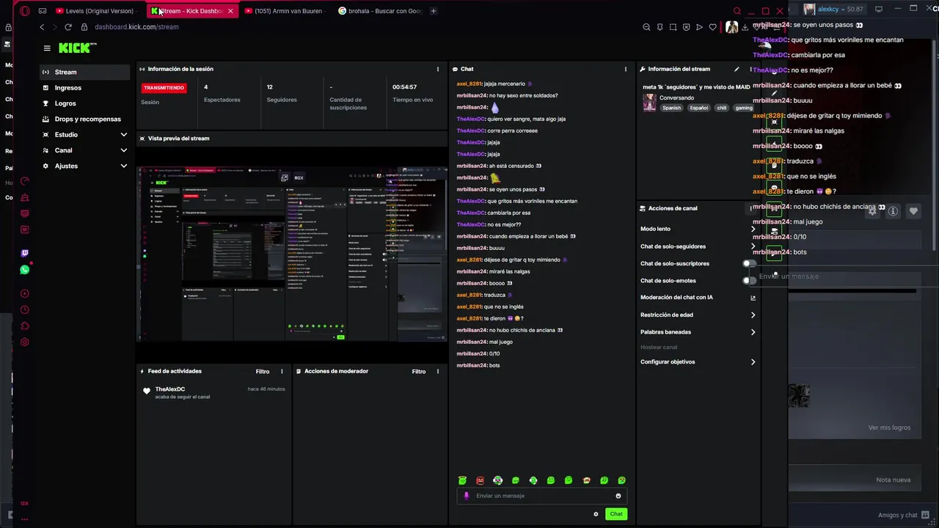Close the Kick Dashboard tab
The width and height of the screenshot is (939, 528).
tap(230, 11)
